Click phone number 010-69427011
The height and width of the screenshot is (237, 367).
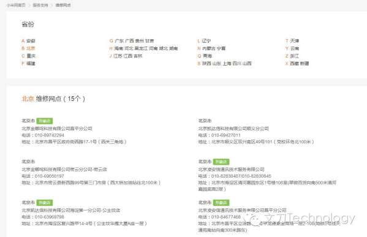tap(226, 135)
